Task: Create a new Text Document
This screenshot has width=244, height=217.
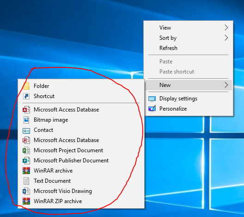Action: 81,181
